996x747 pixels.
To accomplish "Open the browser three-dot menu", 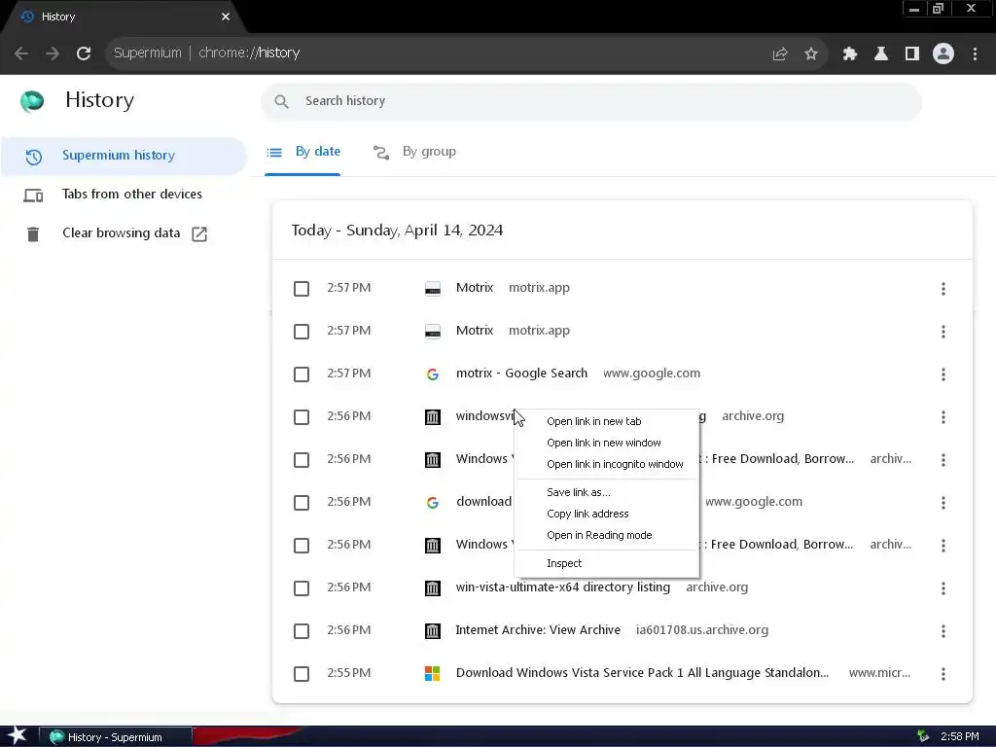I will point(975,54).
